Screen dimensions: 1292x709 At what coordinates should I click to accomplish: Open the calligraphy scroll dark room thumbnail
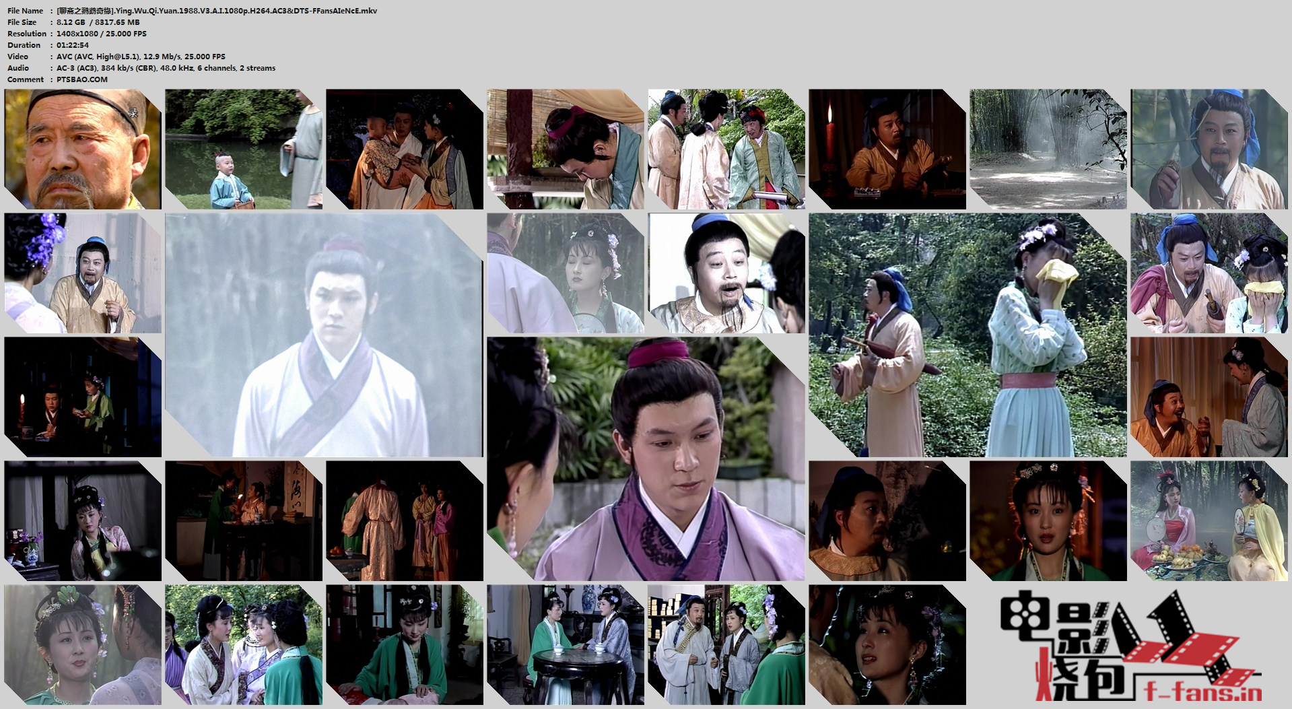pyautogui.click(x=243, y=520)
